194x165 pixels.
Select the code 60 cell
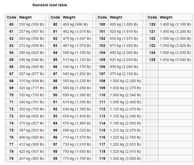pos(11,24)
